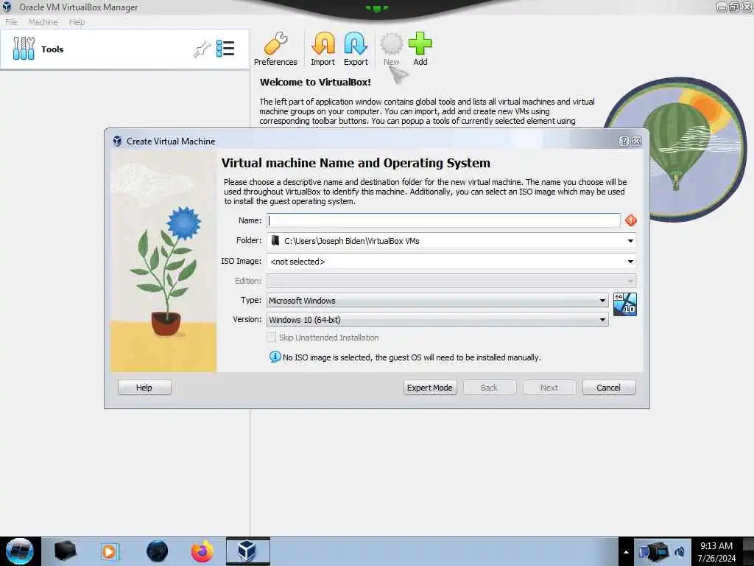Open the Windows Start orb
The height and width of the screenshot is (566, 754).
(x=20, y=551)
